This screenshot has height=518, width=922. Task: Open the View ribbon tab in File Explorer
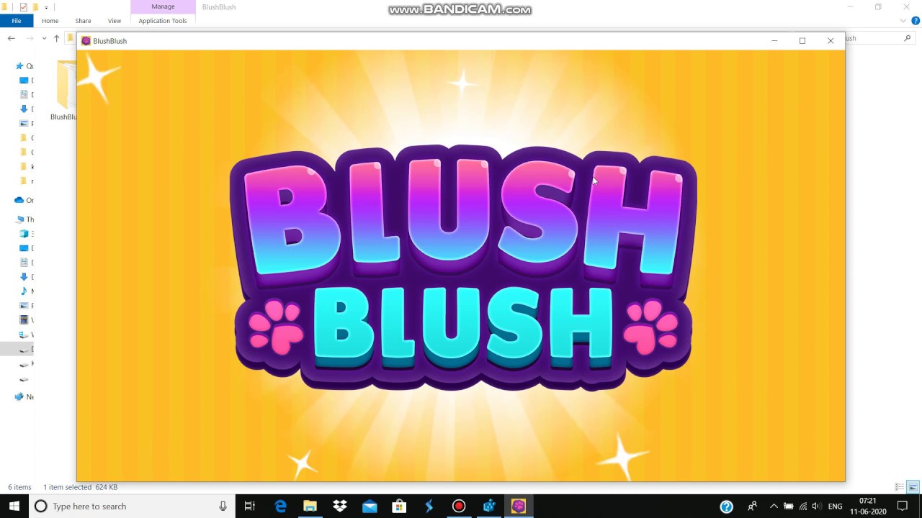[115, 21]
